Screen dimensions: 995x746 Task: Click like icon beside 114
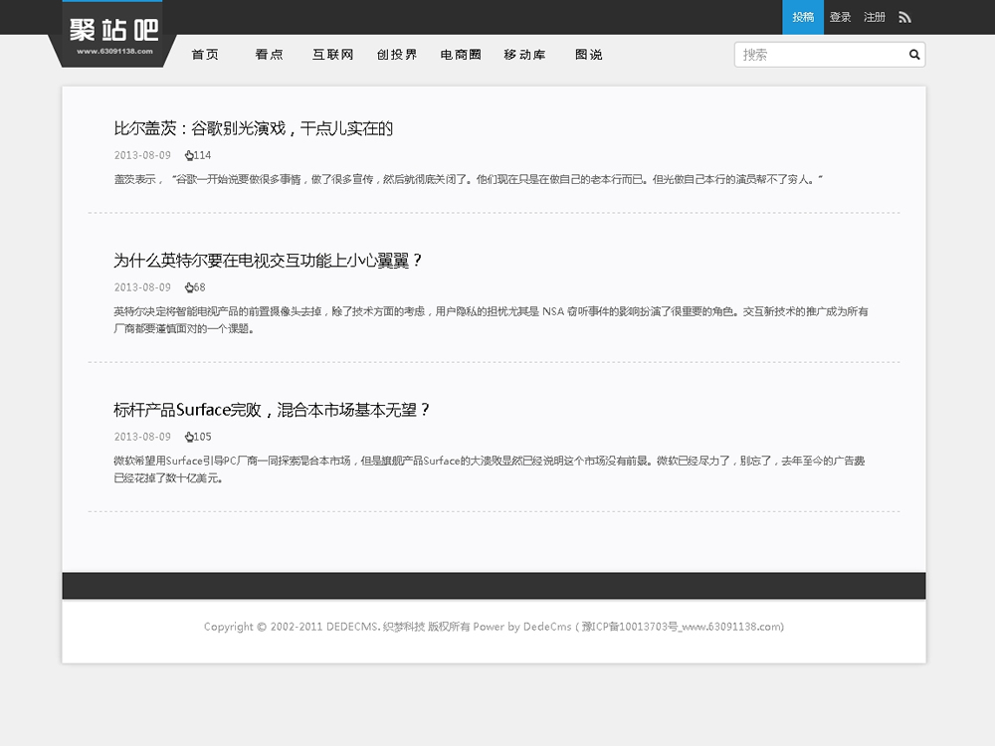pos(188,155)
